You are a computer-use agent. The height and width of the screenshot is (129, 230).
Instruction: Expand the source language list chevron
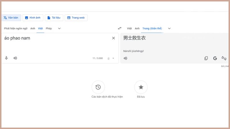coord(59,28)
